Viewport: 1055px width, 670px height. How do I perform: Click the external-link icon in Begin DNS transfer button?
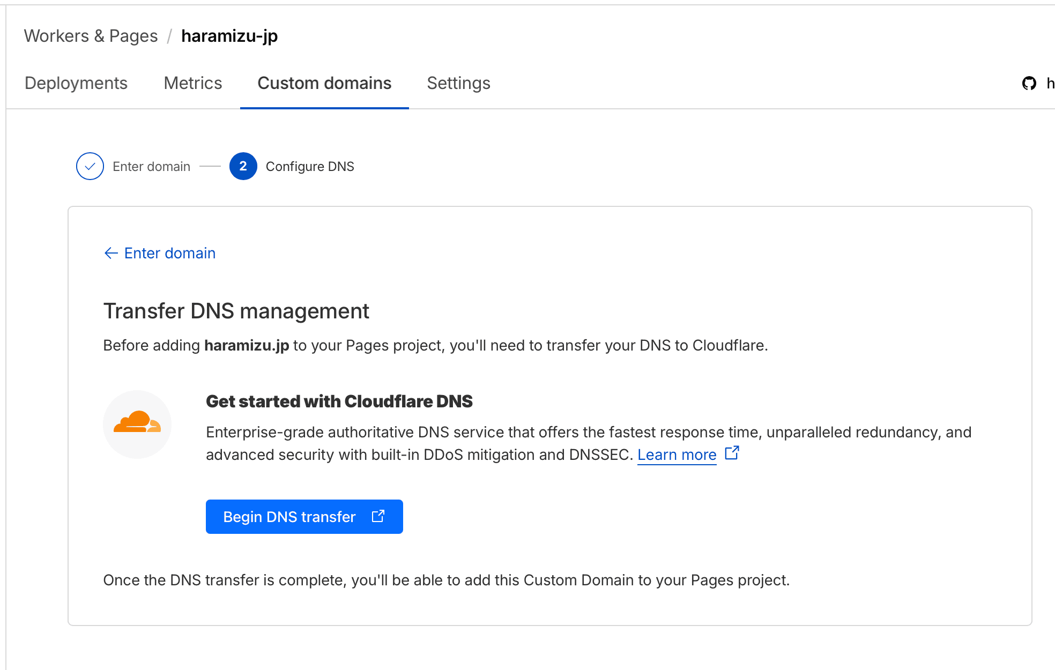coord(378,516)
